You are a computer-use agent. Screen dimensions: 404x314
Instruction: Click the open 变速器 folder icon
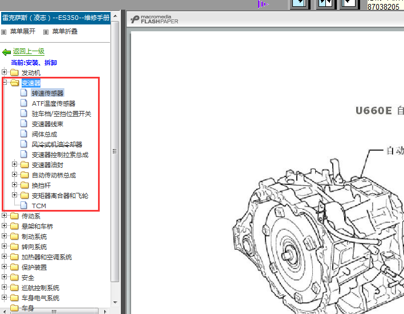coord(14,83)
